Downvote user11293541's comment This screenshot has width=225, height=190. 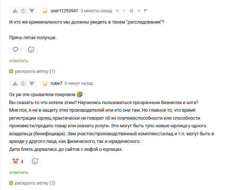point(32,11)
